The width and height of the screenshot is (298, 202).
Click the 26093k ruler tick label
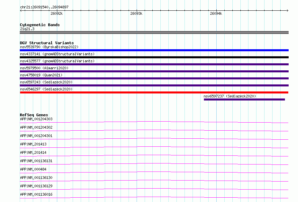coord(136,13)
